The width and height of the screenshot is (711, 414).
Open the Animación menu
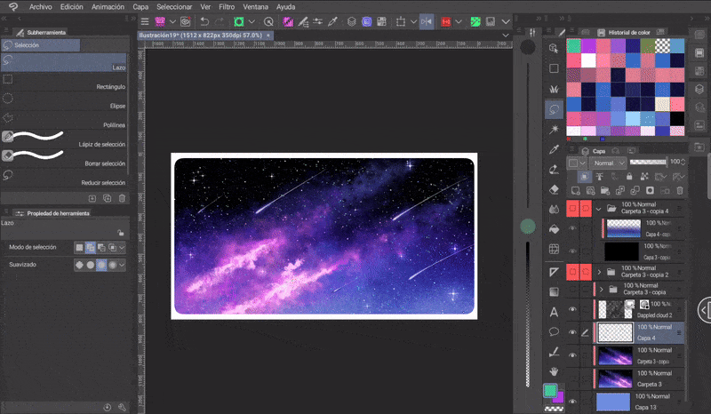108,6
